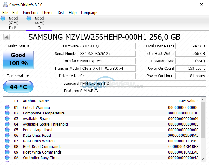Select the D: E: disk status orb
The image size is (209, 165).
(x=3, y=19)
